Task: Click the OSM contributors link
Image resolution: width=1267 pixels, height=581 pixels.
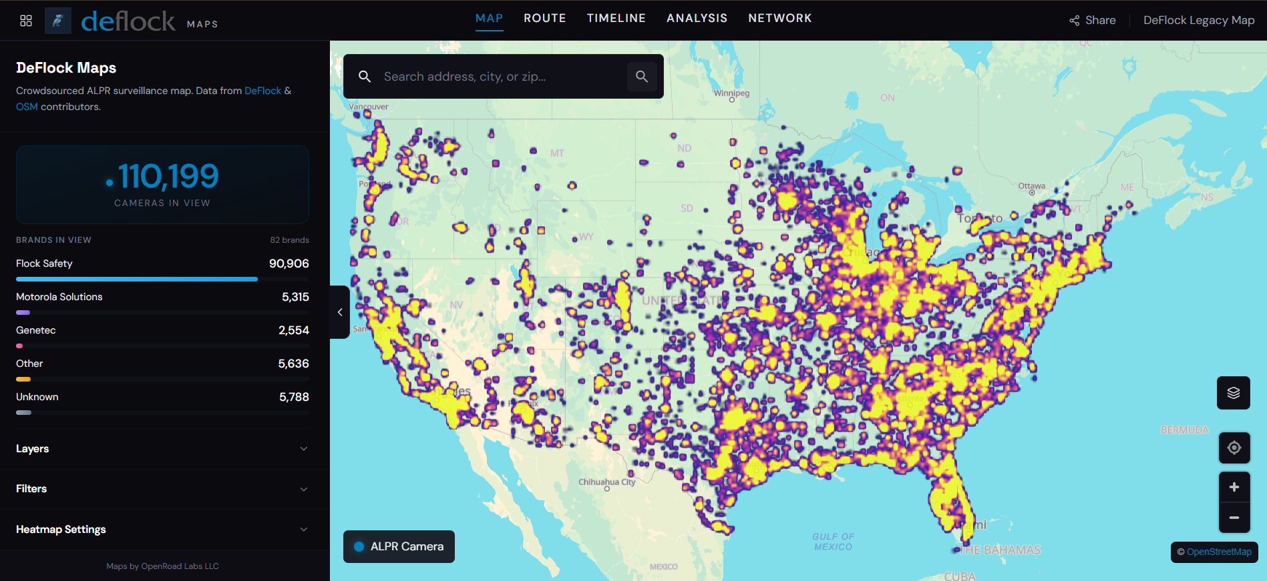Action: point(27,107)
